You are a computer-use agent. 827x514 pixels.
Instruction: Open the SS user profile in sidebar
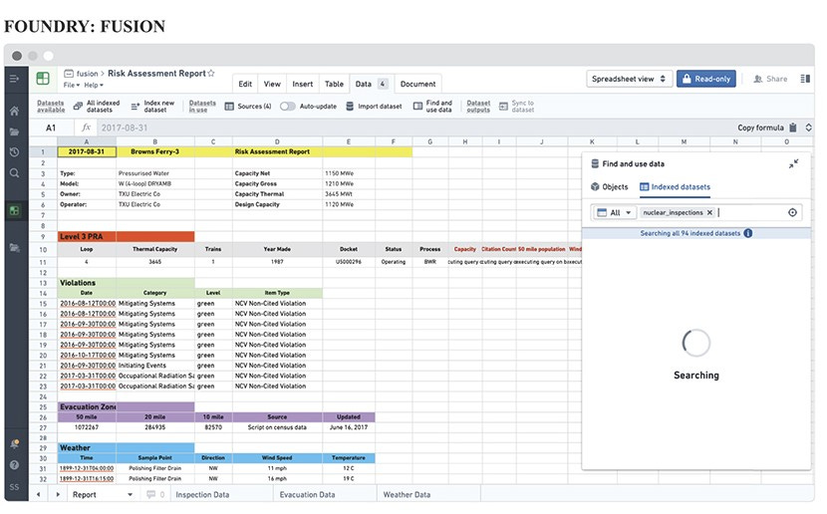[x=14, y=486]
